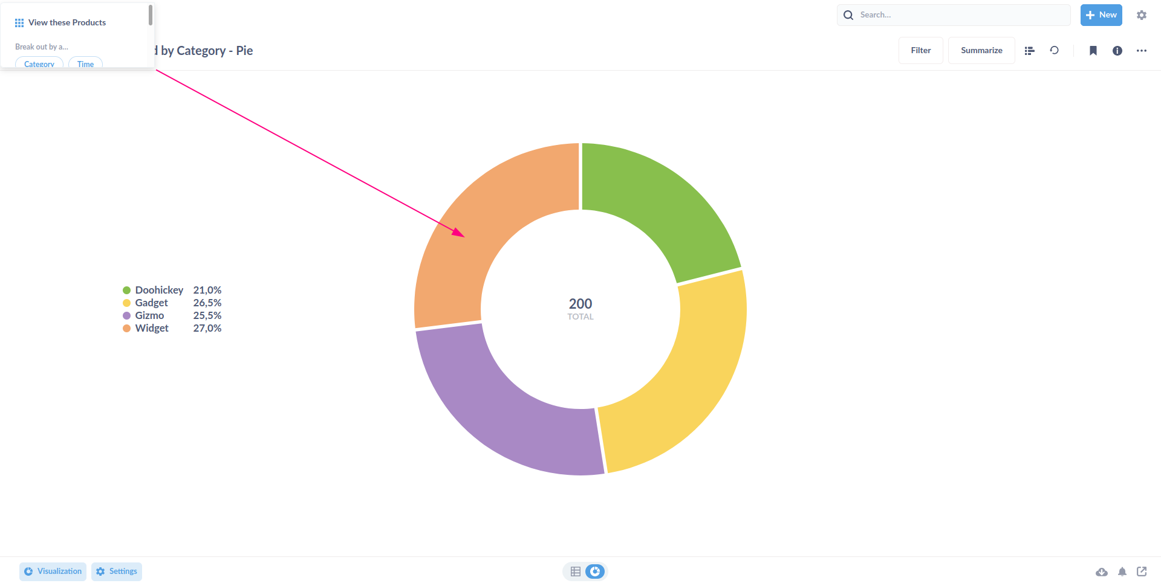Open the three-dot more options menu
Image resolution: width=1161 pixels, height=586 pixels.
(x=1142, y=51)
